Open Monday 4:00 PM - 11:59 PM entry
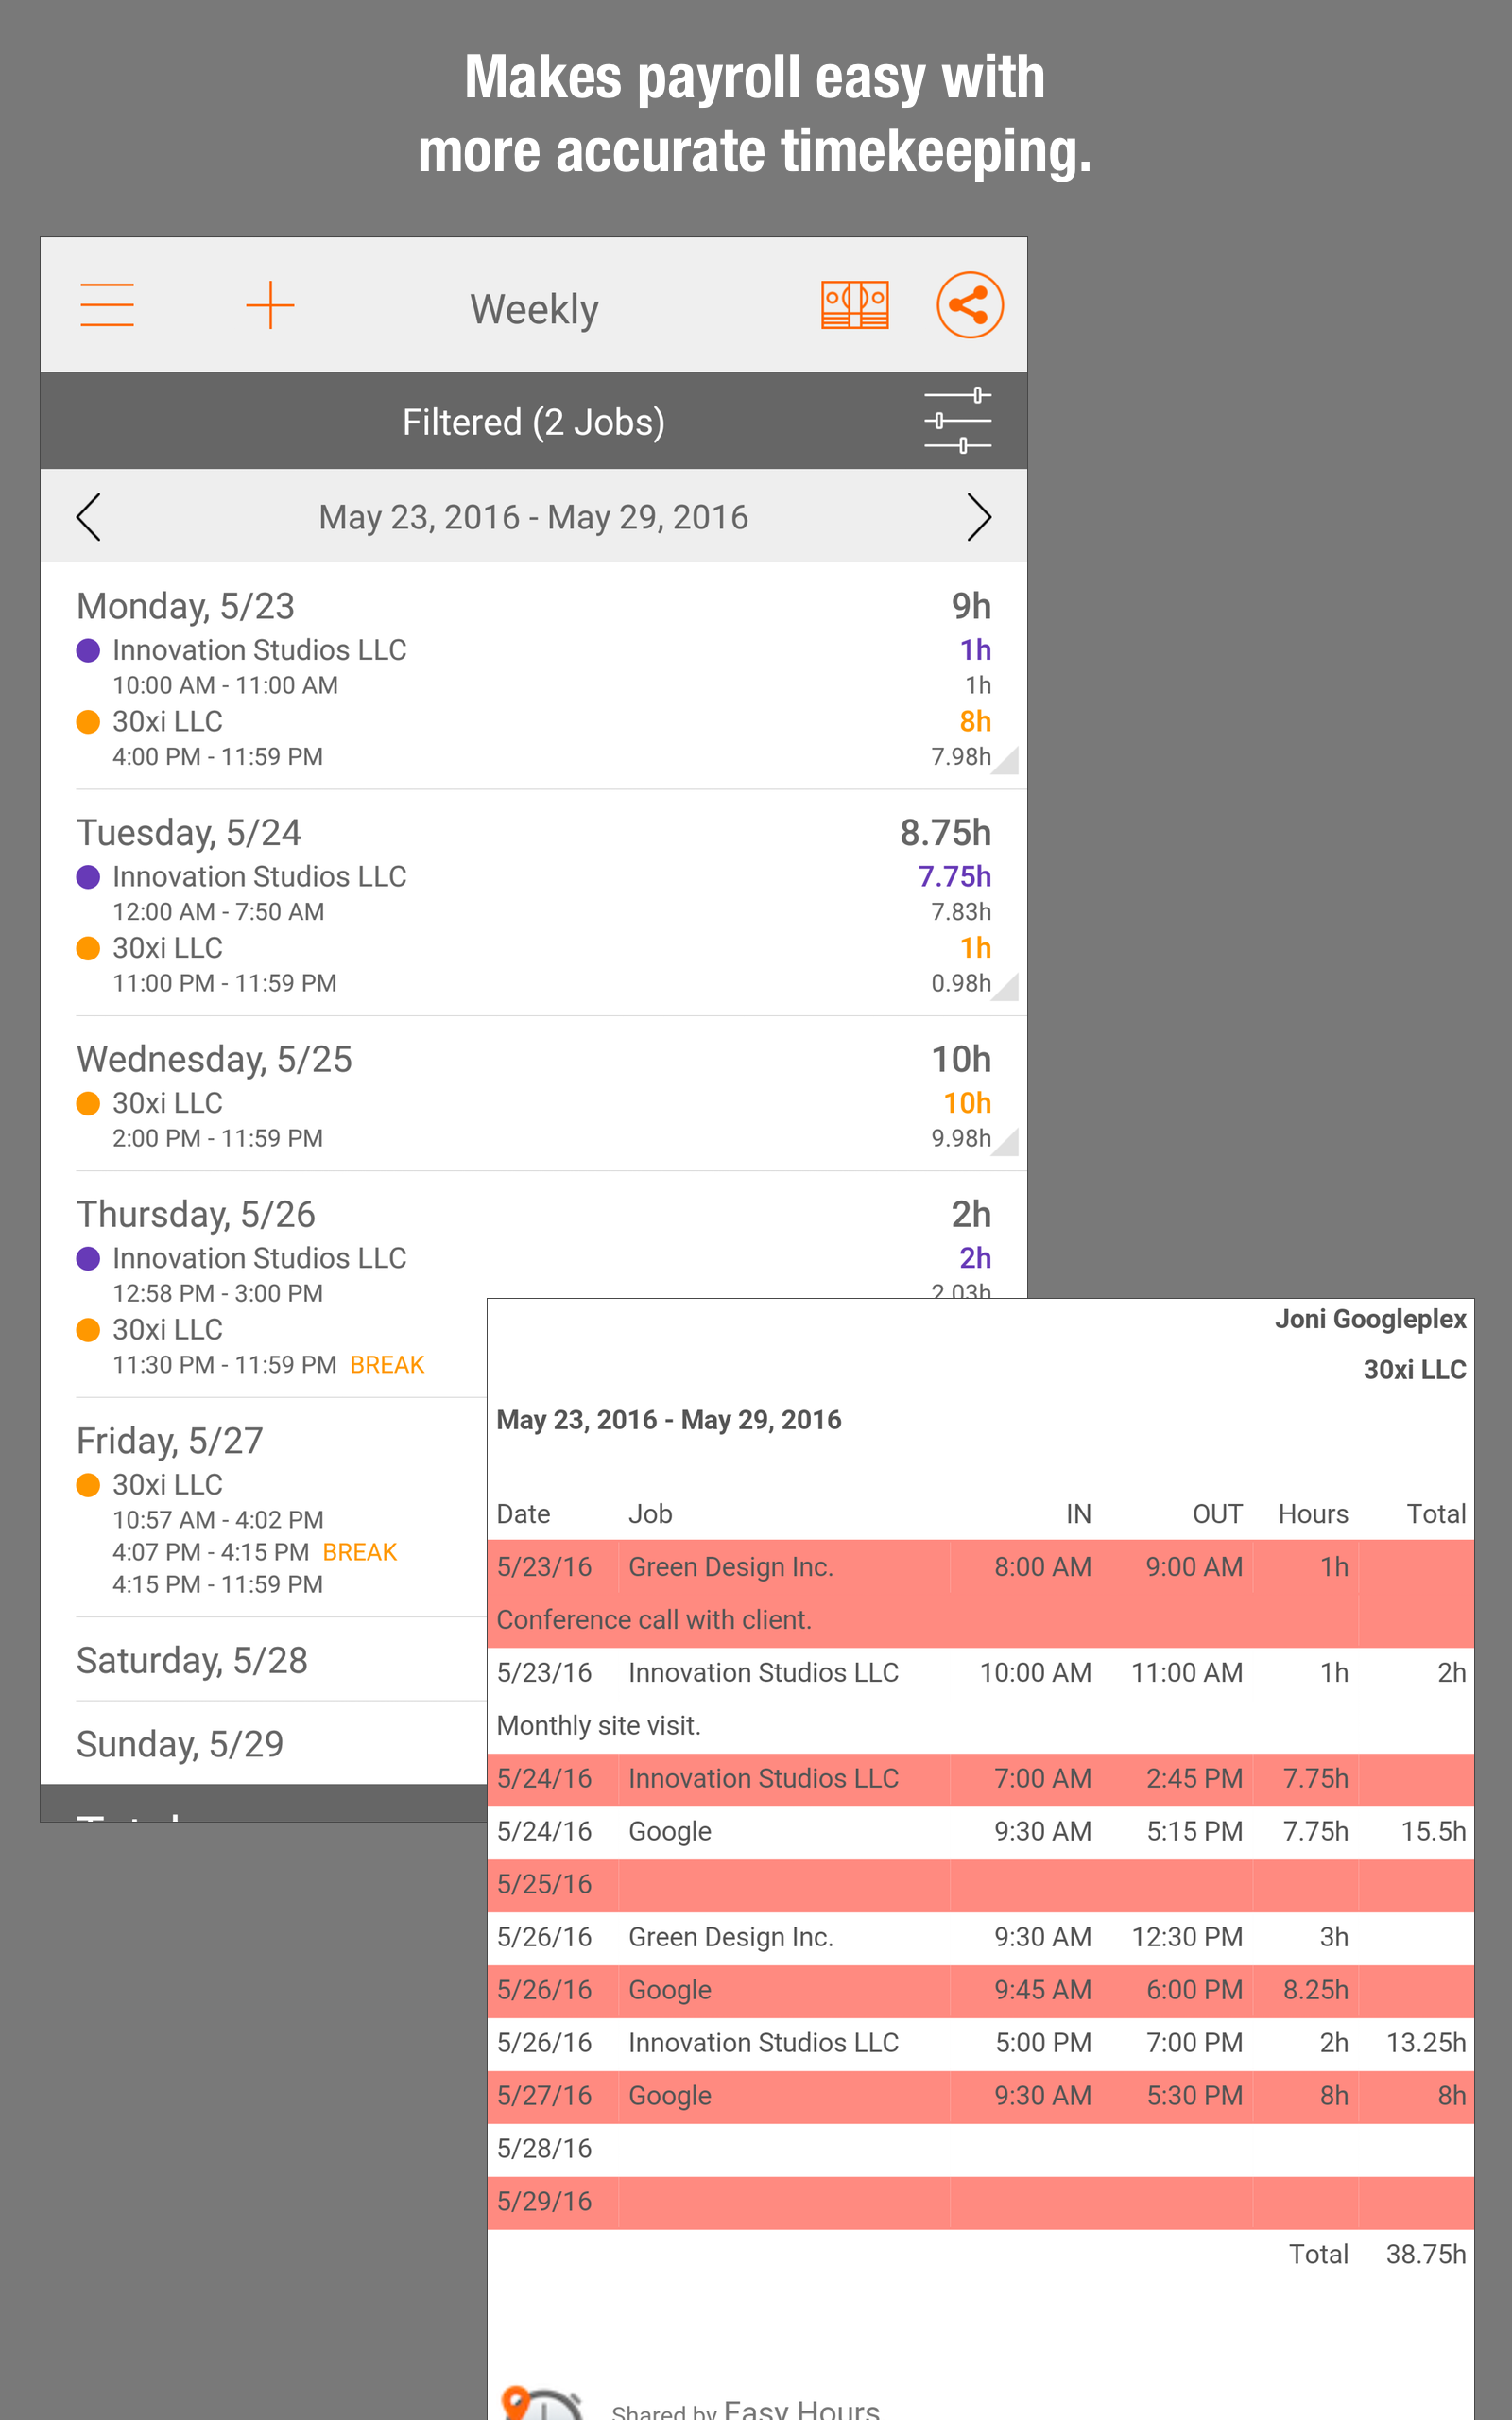Screen dimensions: 1512x2420 point(217,757)
